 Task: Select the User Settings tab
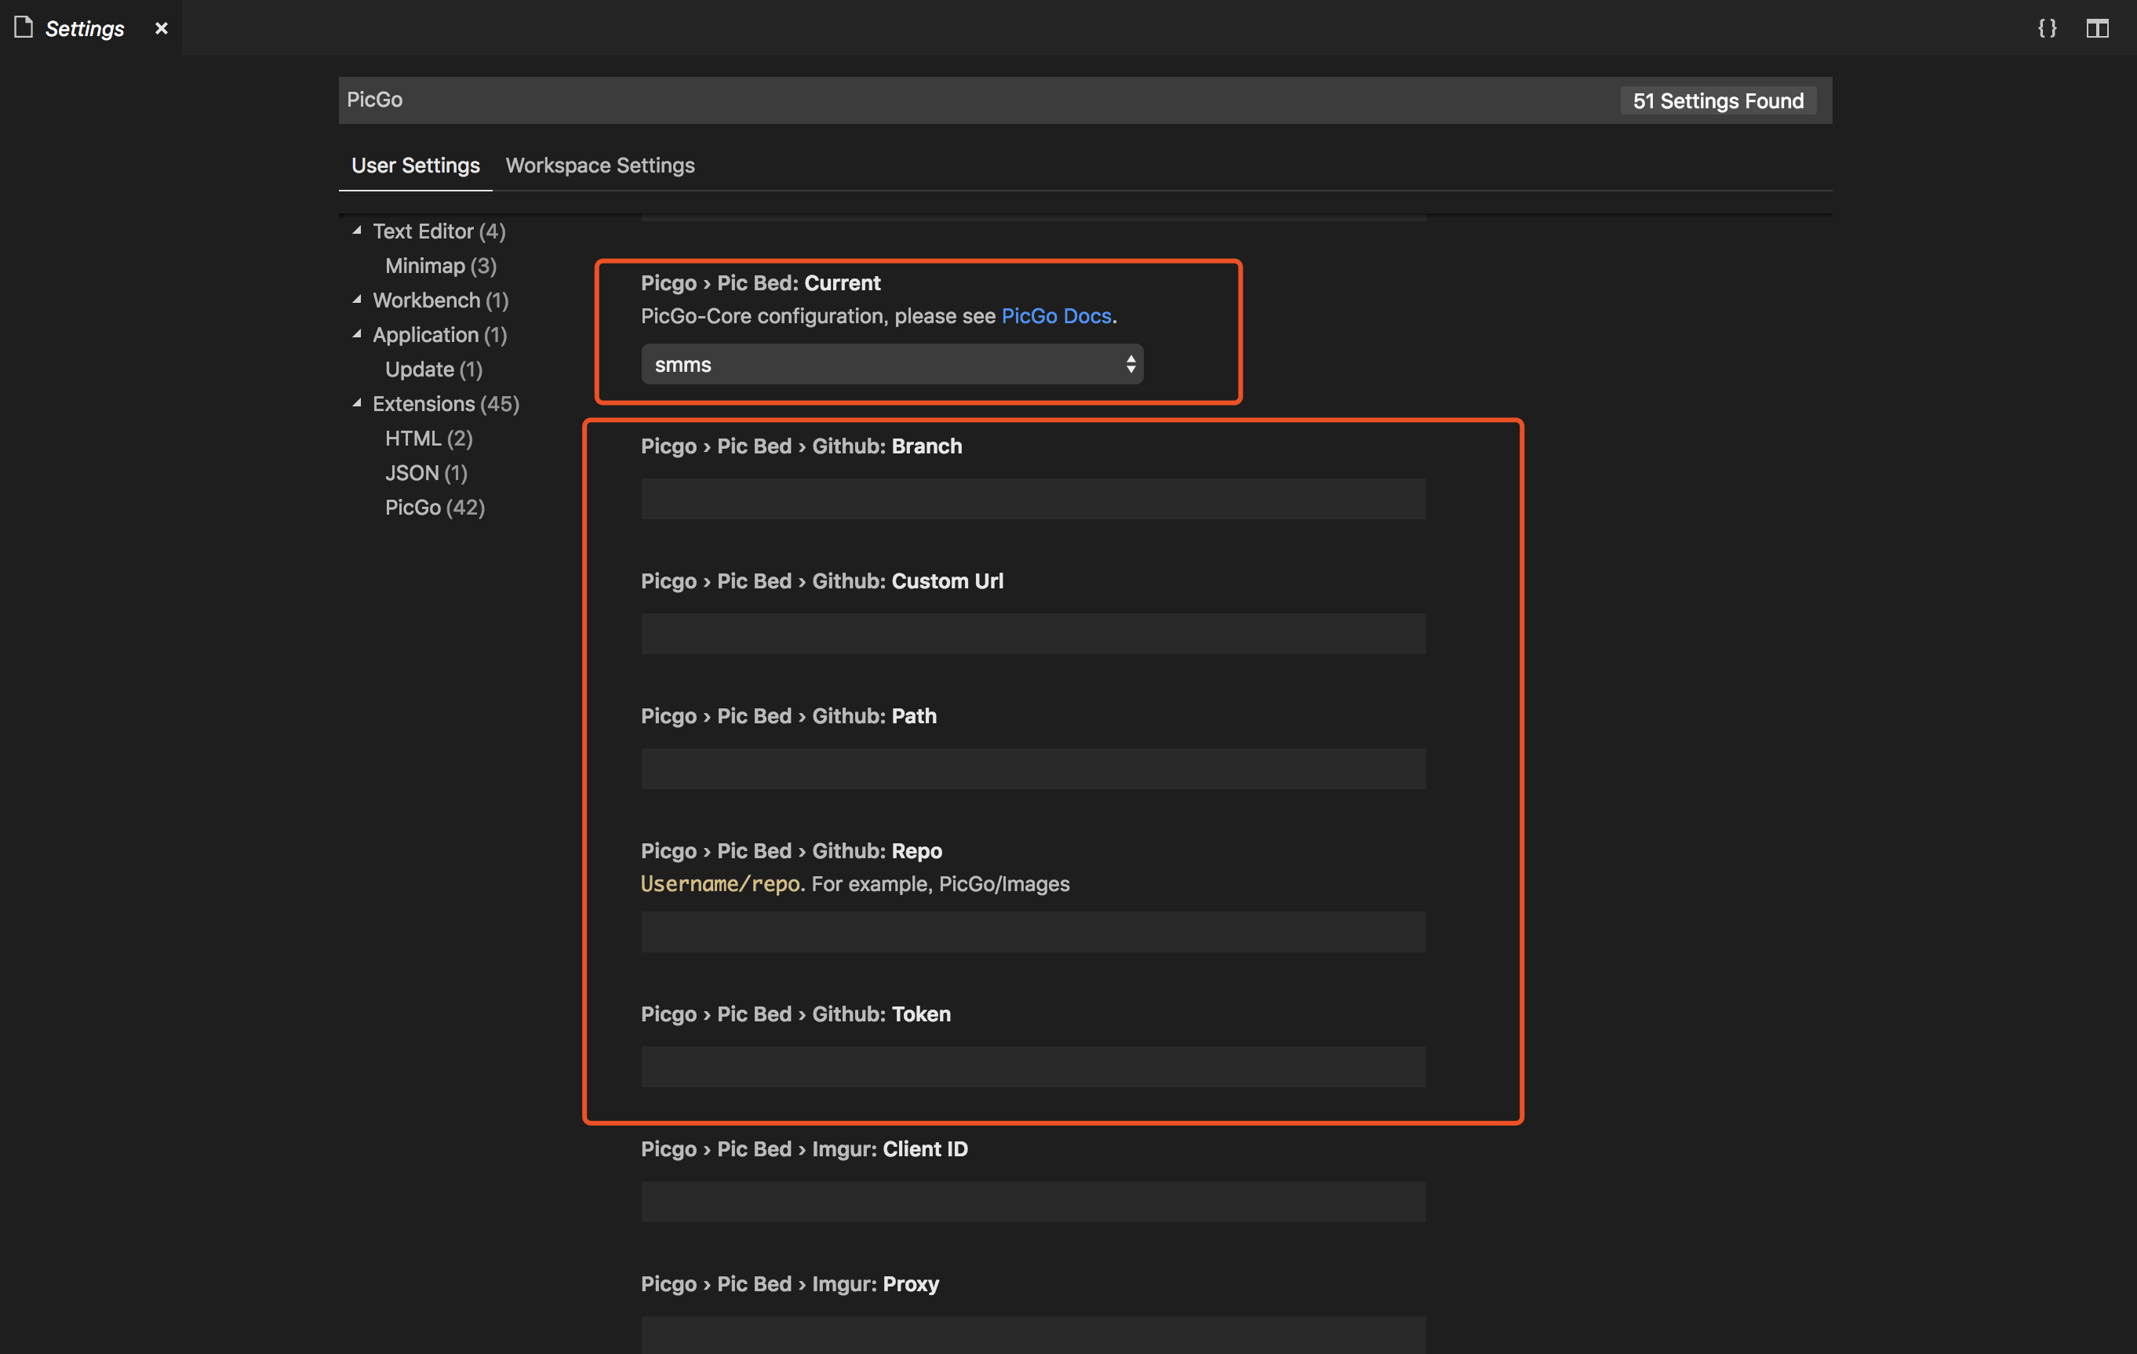tap(415, 166)
